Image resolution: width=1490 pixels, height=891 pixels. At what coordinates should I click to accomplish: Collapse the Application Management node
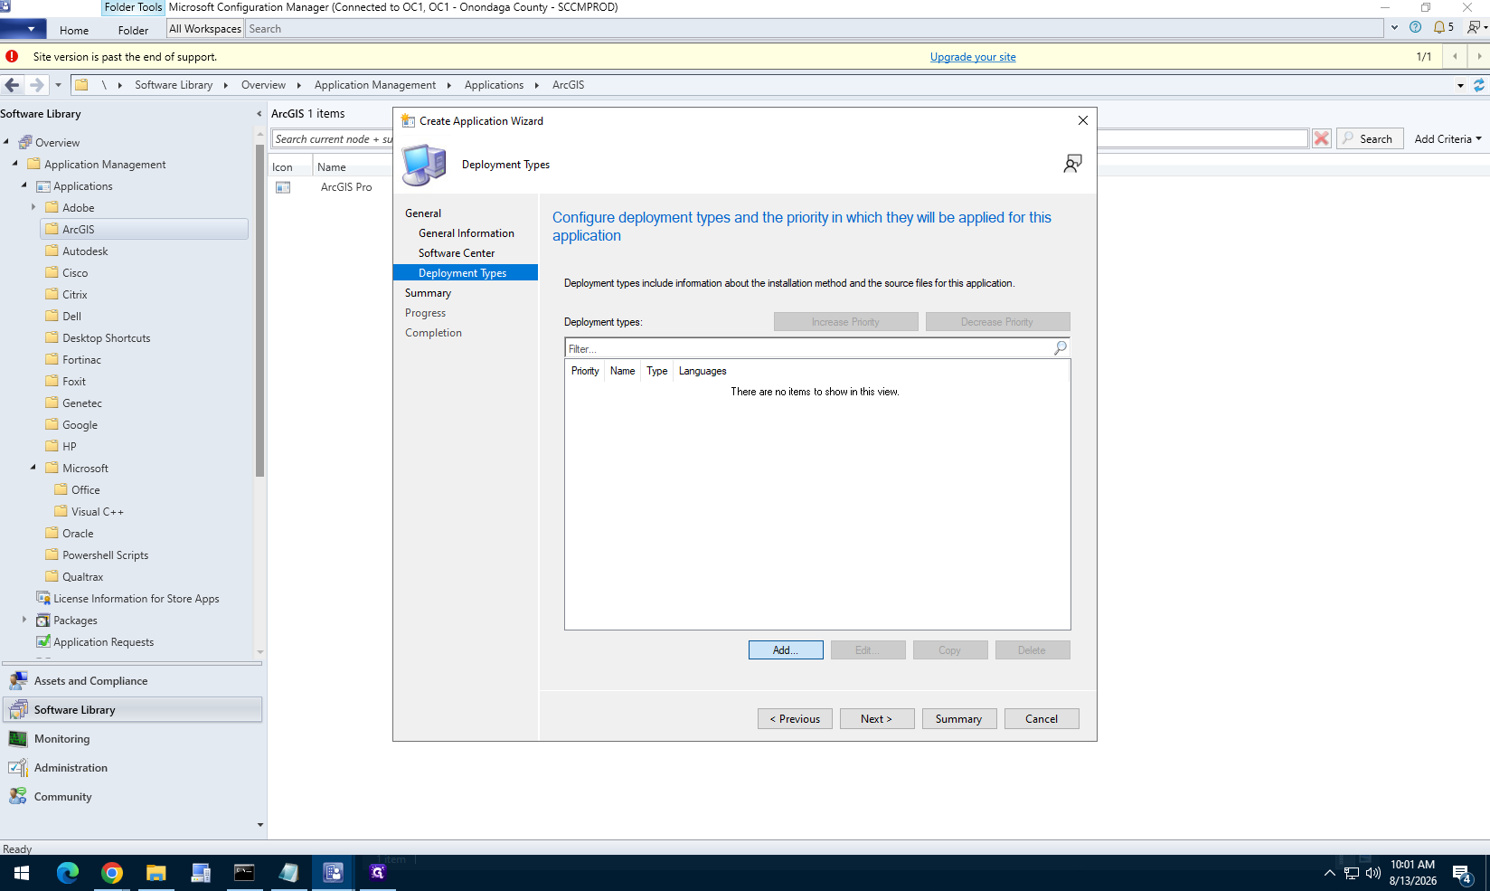[x=15, y=164]
